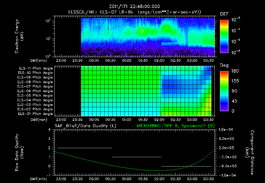This screenshot has height=183, width=265.
Task: Select the ELS-05 Pitch Angle row label
Action: (x=35, y=96)
